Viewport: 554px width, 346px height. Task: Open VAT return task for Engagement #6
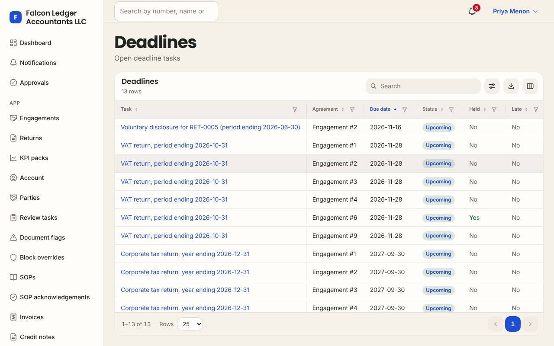pyautogui.click(x=174, y=218)
